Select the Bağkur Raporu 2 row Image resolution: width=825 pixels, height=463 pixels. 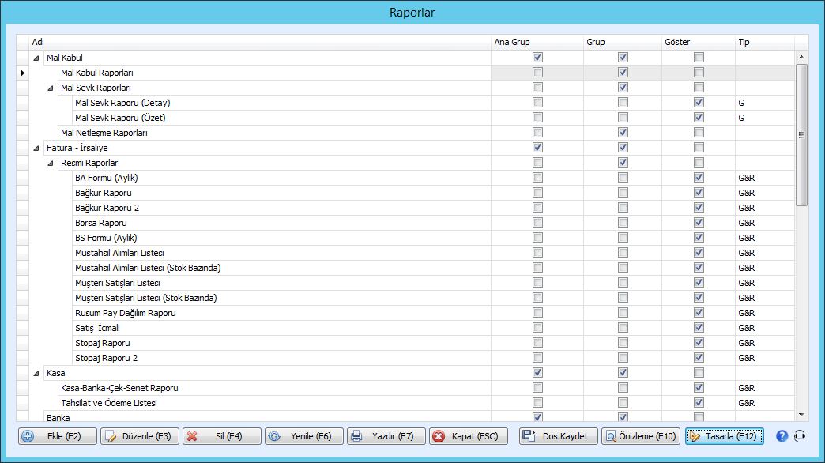405,208
